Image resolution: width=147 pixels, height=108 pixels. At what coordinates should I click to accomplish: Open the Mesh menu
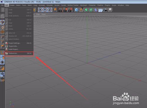(x=30, y=5)
